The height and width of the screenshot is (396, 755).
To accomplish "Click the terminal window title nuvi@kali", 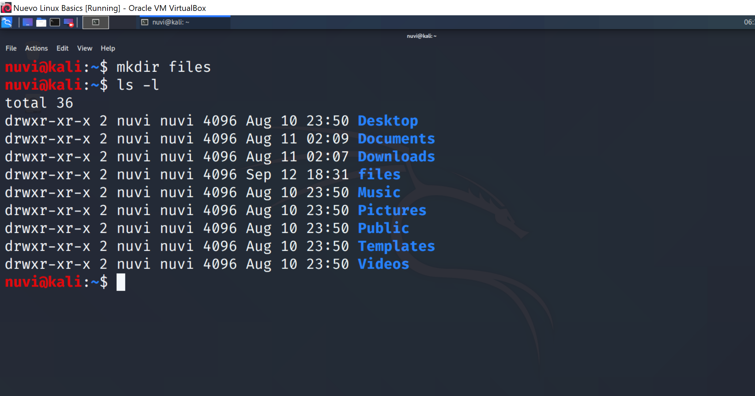I will (x=422, y=36).
